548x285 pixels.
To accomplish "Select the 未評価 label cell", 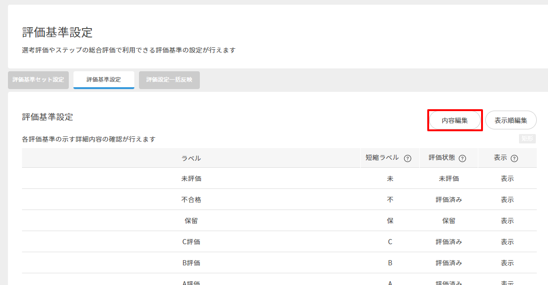I will coord(191,179).
